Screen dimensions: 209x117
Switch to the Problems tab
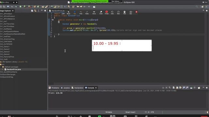[54, 88]
